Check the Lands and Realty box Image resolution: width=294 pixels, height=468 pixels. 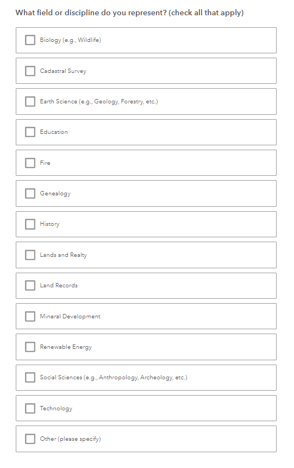click(x=30, y=255)
